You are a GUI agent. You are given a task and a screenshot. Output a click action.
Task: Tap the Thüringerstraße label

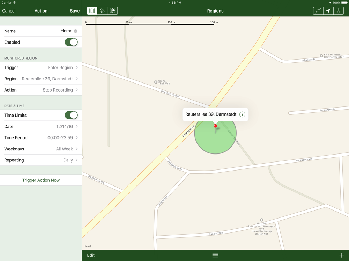coord(170,93)
